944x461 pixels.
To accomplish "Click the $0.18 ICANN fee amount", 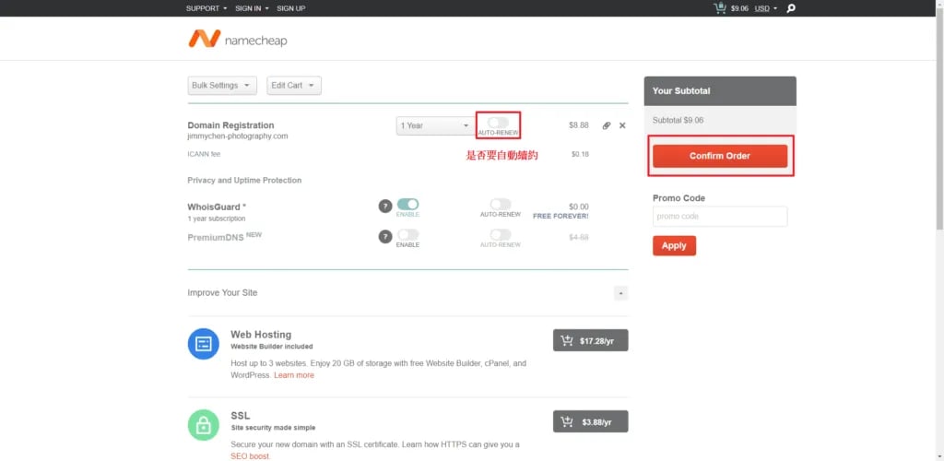I will (x=580, y=154).
